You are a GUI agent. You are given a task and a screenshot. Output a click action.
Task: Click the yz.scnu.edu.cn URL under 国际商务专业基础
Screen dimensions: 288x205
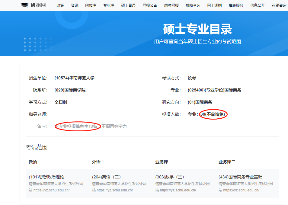point(241,190)
